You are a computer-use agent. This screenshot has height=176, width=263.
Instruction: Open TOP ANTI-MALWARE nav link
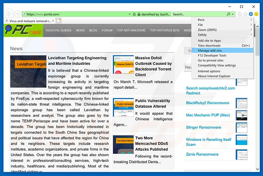pos(131,30)
